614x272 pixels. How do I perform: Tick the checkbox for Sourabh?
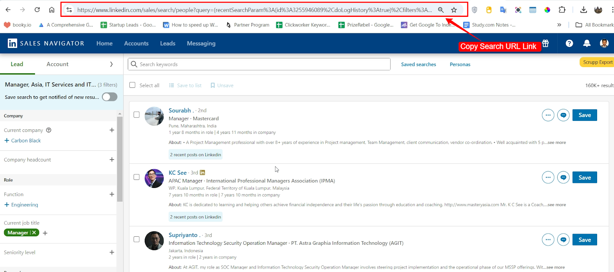(136, 115)
